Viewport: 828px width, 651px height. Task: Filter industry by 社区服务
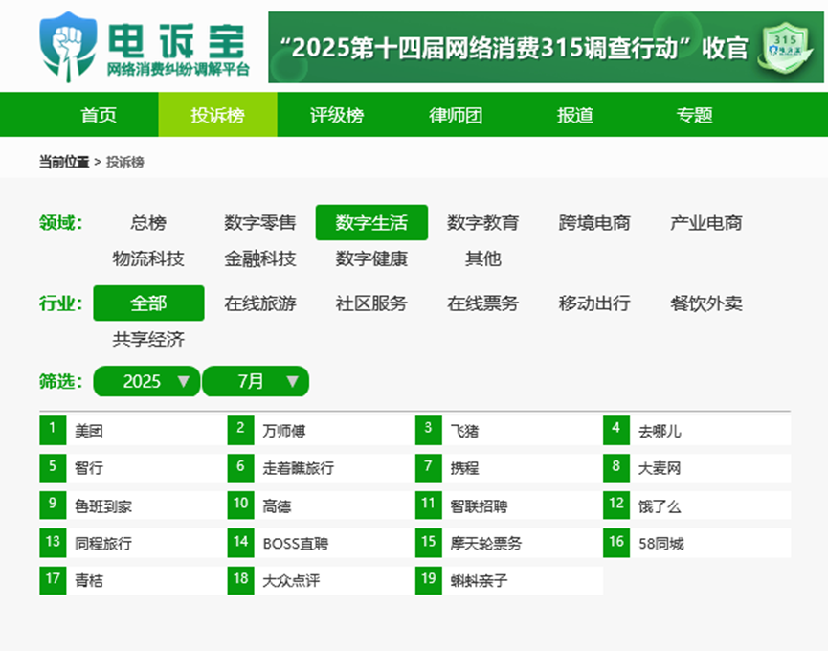tap(371, 303)
